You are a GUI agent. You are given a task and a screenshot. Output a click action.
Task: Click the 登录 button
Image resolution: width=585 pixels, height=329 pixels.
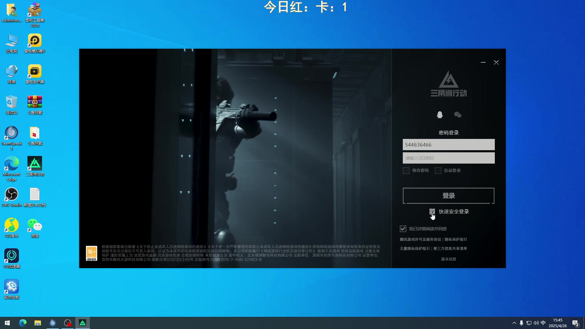448,196
